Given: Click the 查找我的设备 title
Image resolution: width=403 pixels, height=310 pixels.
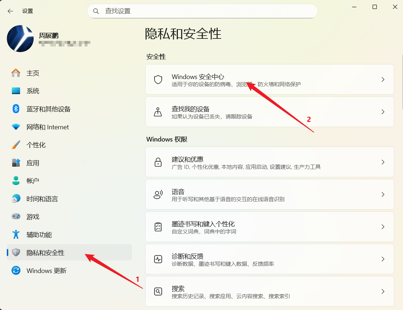Looking at the screenshot, I should click(191, 109).
